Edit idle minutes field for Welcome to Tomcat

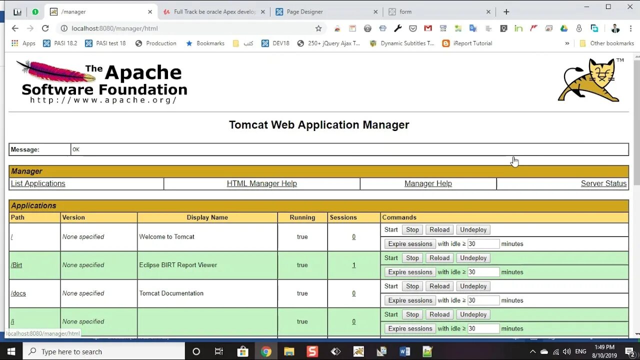pos(483,244)
